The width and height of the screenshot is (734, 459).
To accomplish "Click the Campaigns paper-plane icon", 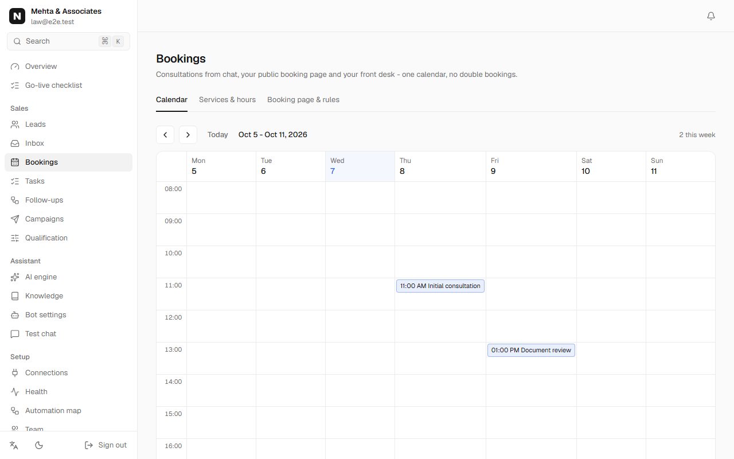I will click(x=15, y=219).
